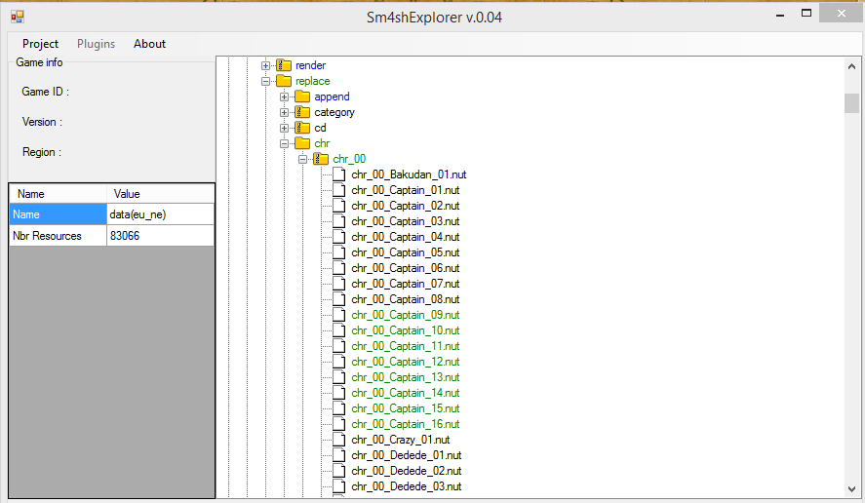865x503 pixels.
Task: Select the render tree item label
Action: [310, 65]
